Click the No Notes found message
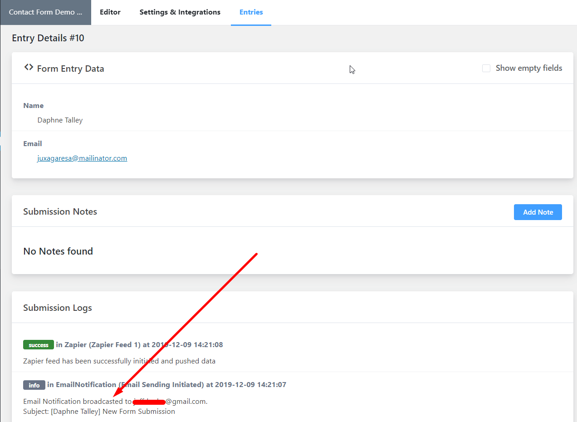The height and width of the screenshot is (422, 577). (x=58, y=251)
